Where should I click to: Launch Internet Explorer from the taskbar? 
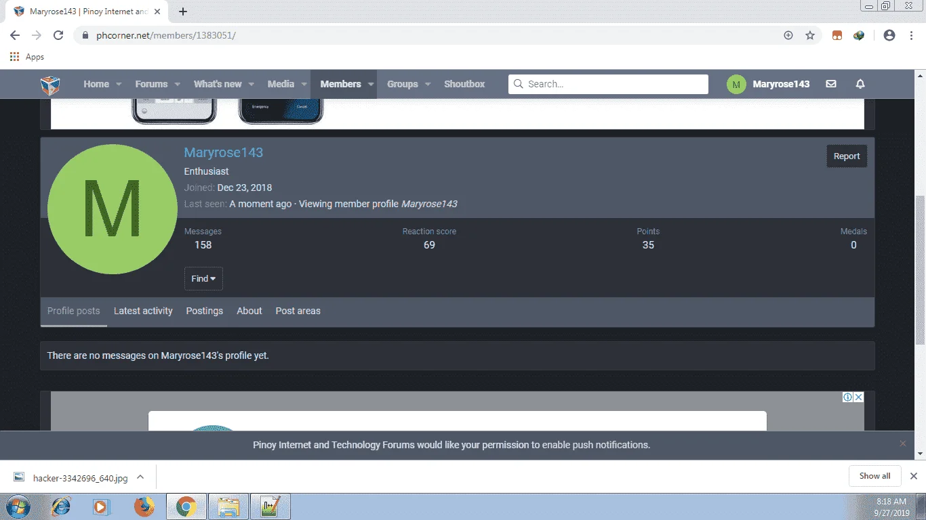click(x=61, y=506)
